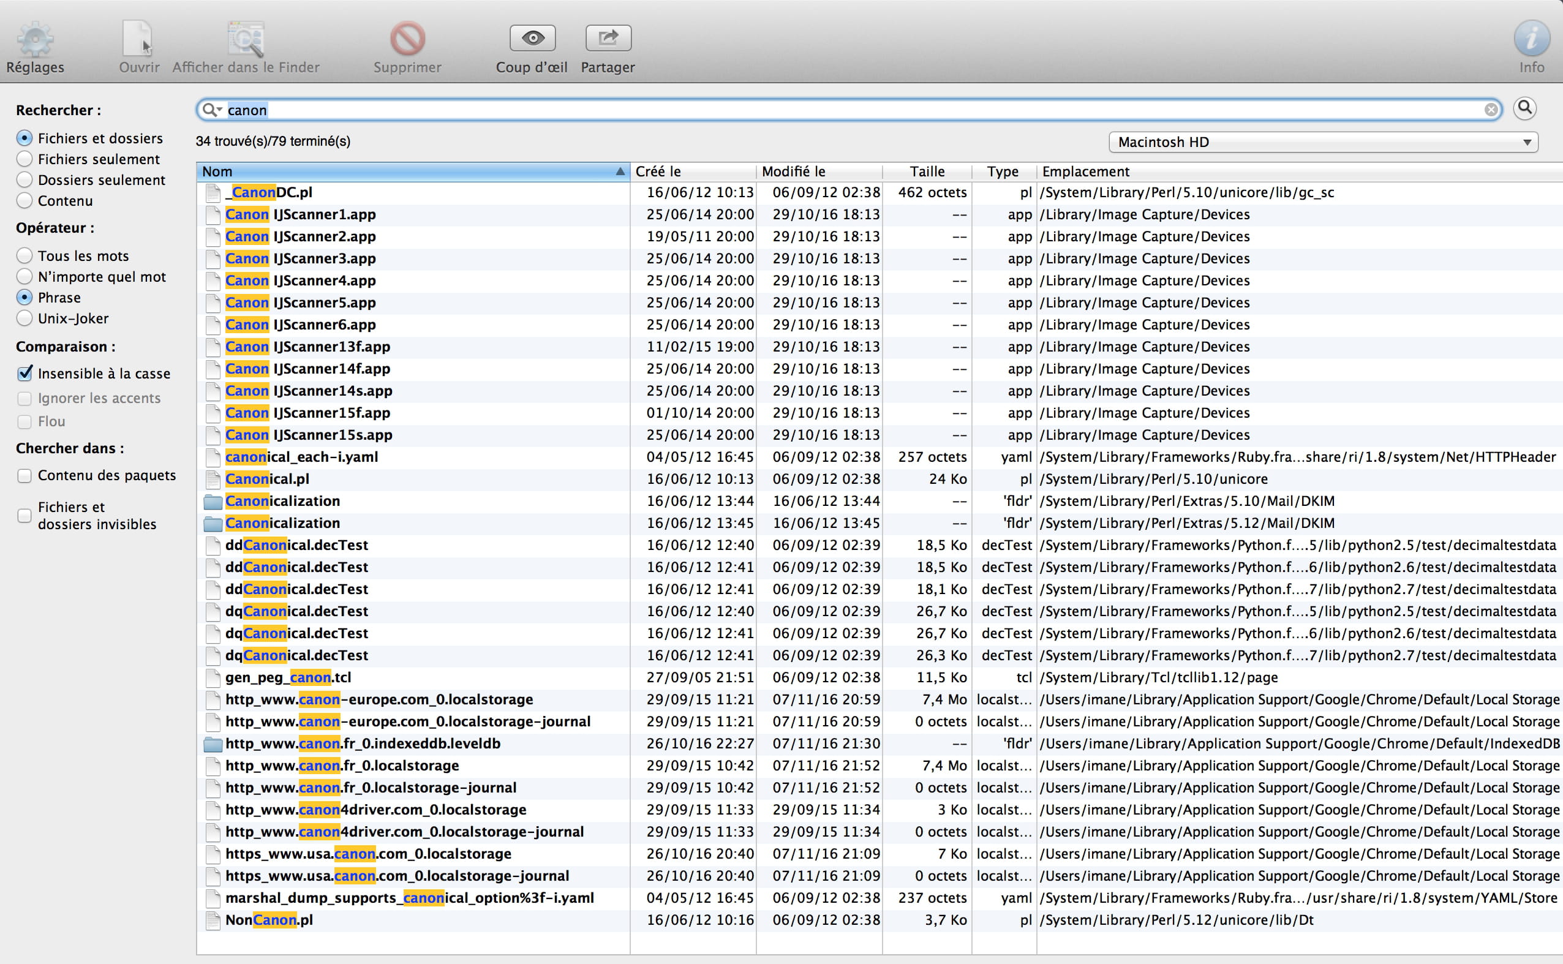Uncheck Insensible à la casse
The image size is (1563, 964).
[x=25, y=374]
